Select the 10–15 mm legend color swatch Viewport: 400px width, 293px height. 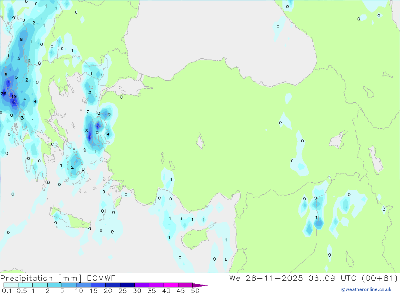pos(83,285)
